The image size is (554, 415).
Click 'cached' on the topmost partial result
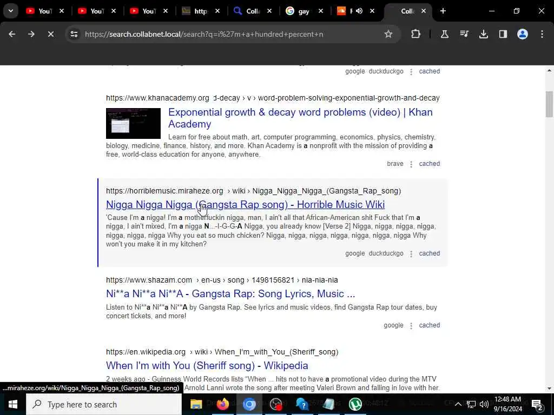tap(429, 71)
